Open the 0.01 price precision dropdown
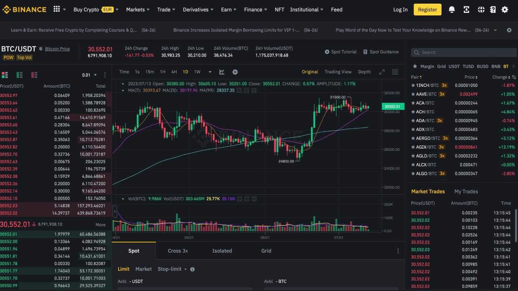The height and width of the screenshot is (291, 518). [89, 75]
